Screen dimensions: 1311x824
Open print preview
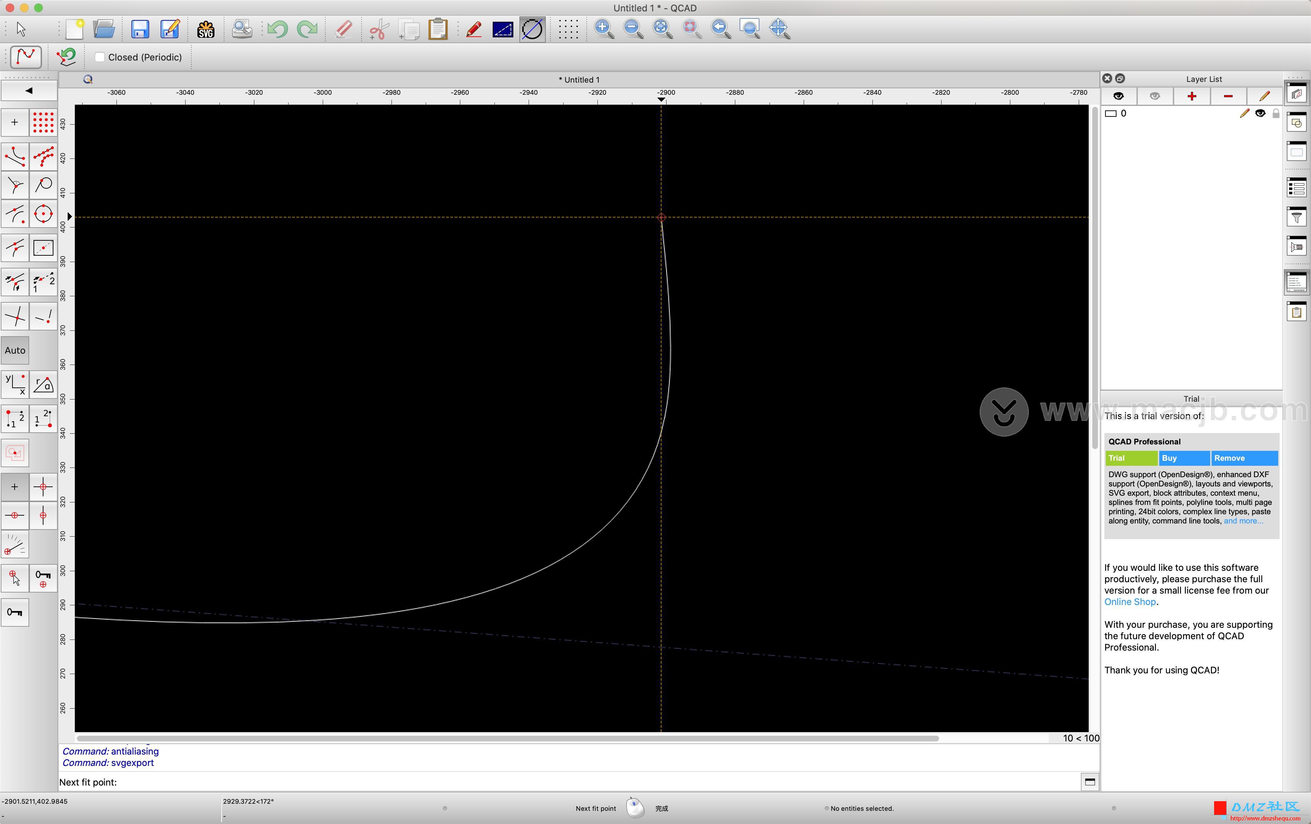(x=242, y=29)
